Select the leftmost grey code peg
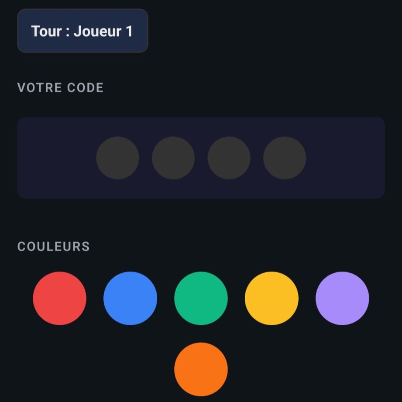The width and height of the screenshot is (402, 402). click(x=117, y=158)
